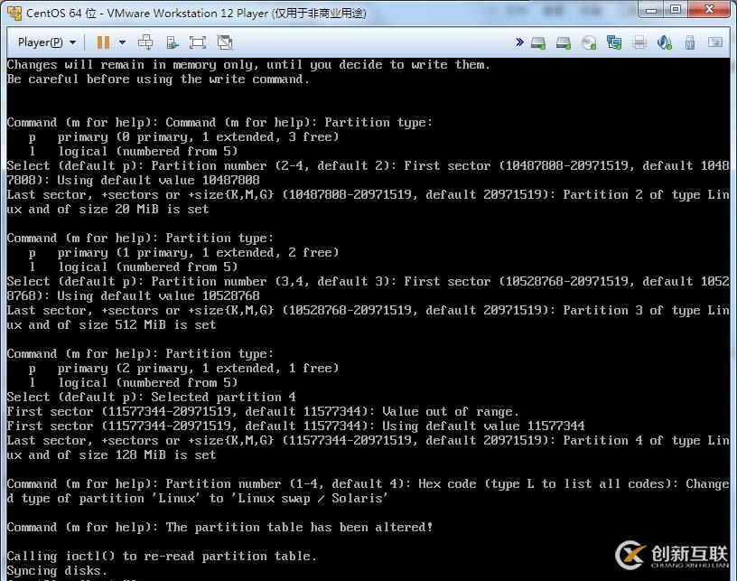Click the text 'Syncing disks.'
Screen dimensions: 737x581
pos(57,571)
